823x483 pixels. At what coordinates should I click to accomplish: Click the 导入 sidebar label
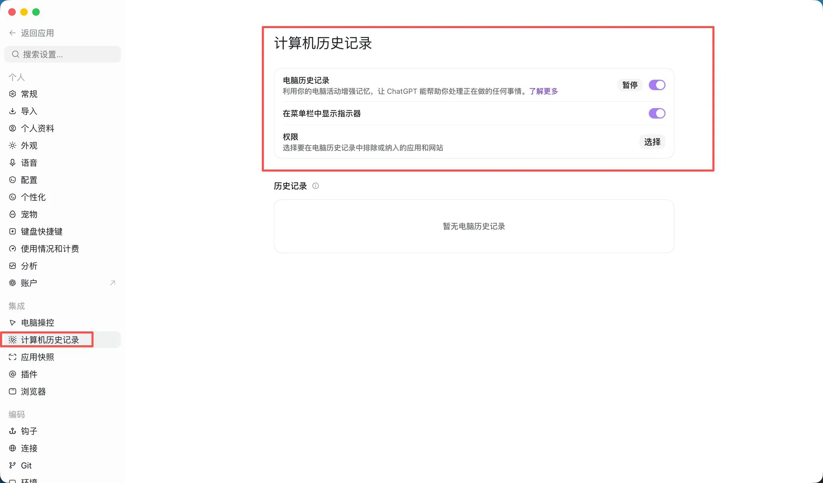(x=29, y=111)
